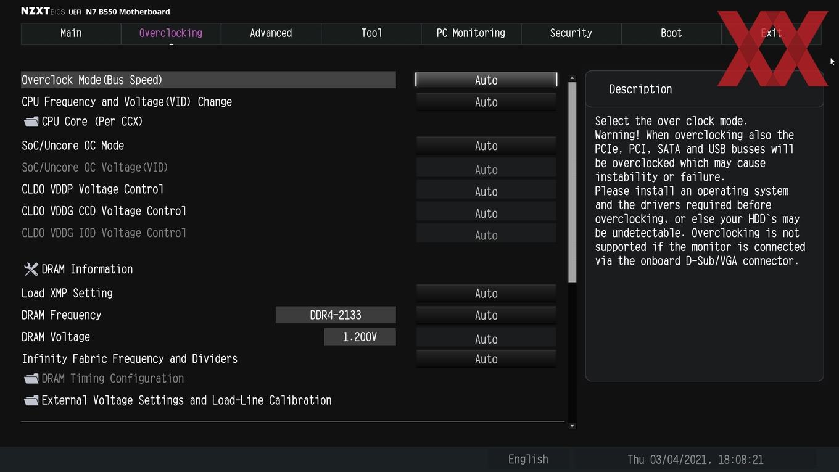The width and height of the screenshot is (839, 472).
Task: Select the DRAM Voltage label
Action: coord(56,337)
